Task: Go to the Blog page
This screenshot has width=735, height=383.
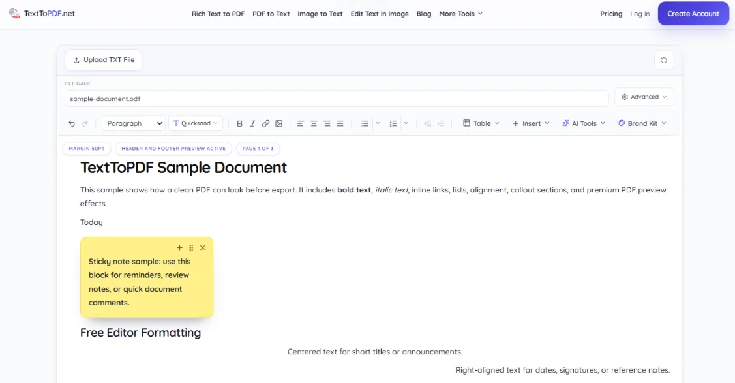Action: click(x=424, y=14)
